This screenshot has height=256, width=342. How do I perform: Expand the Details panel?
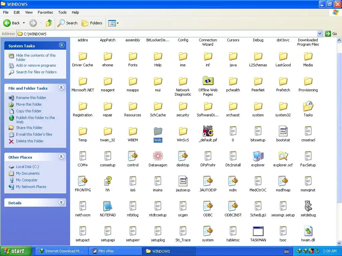pos(61,202)
